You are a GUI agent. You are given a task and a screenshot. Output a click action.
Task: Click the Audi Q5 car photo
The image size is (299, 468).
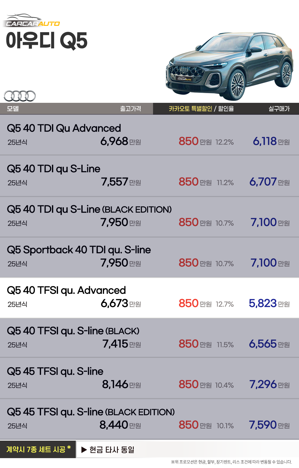[229, 66]
